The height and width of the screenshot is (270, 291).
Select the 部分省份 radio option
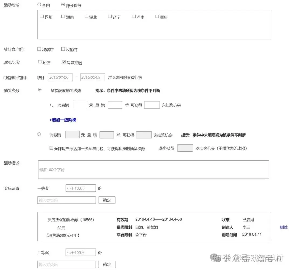tap(63, 5)
